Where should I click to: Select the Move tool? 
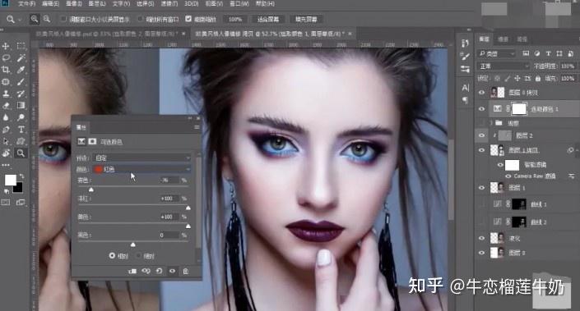[6, 46]
